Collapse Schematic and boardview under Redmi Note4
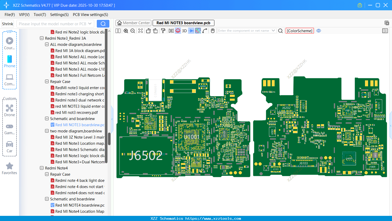Viewport: 392px width, 221px height. 47,199
